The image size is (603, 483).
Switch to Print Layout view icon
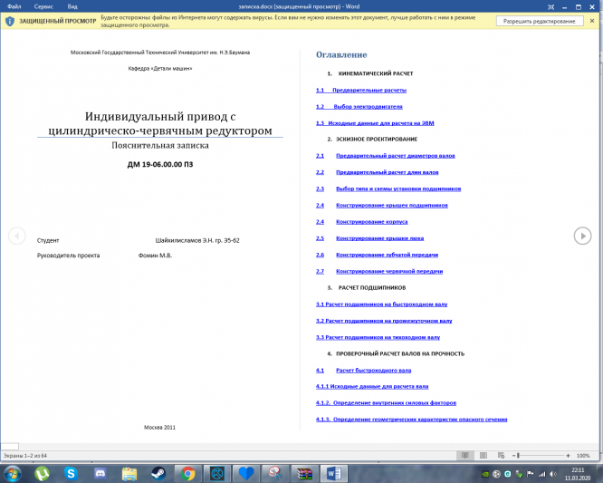(483, 456)
